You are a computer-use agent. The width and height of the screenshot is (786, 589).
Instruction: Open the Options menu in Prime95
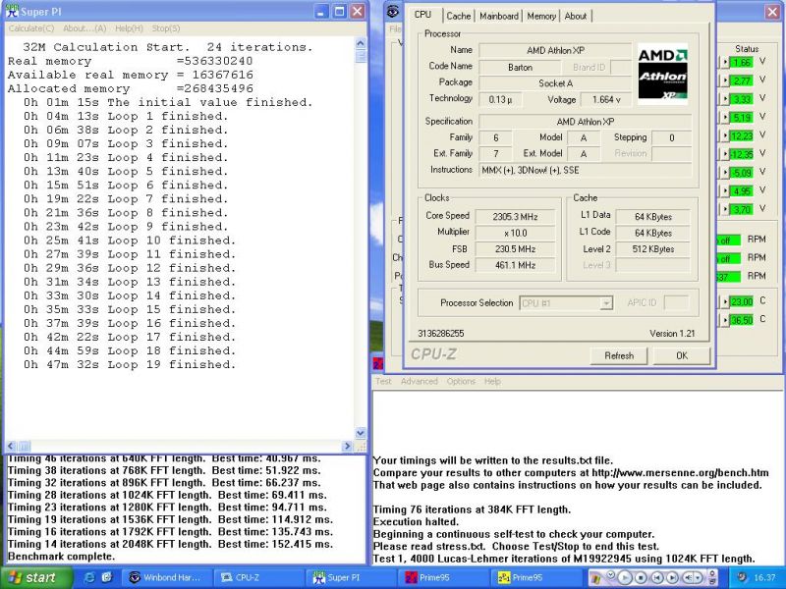click(461, 381)
